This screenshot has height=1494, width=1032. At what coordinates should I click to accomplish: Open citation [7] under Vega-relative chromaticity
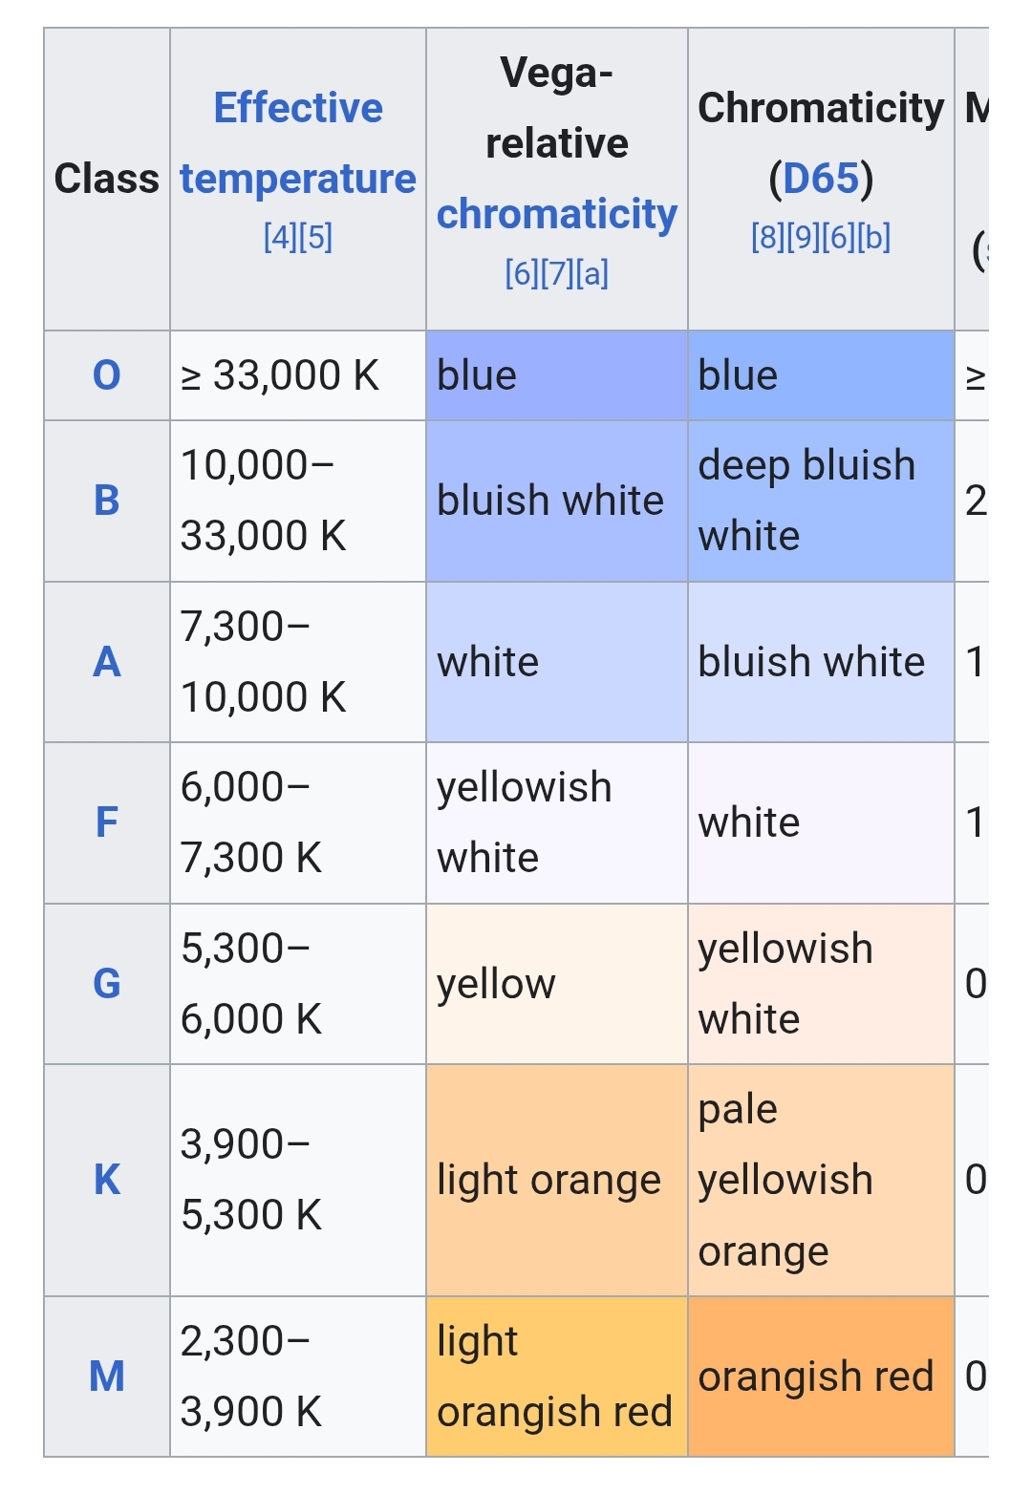click(557, 273)
